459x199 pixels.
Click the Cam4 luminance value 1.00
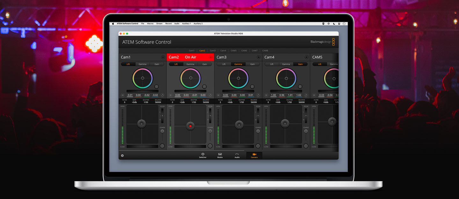(x=273, y=95)
